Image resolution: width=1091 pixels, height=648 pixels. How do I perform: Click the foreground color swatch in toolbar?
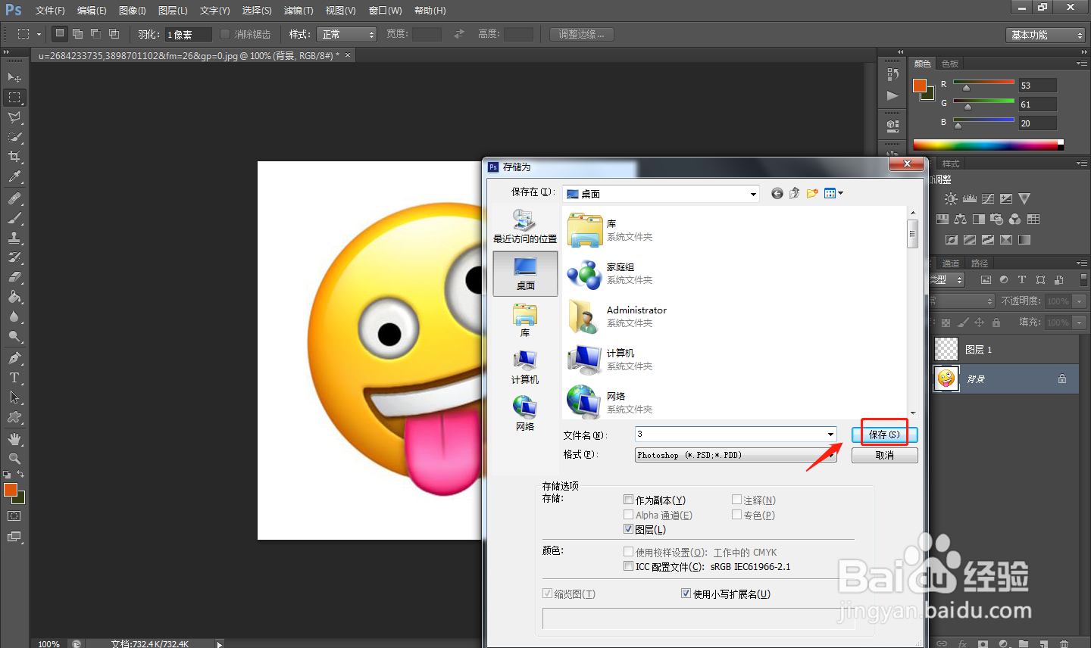(10, 490)
